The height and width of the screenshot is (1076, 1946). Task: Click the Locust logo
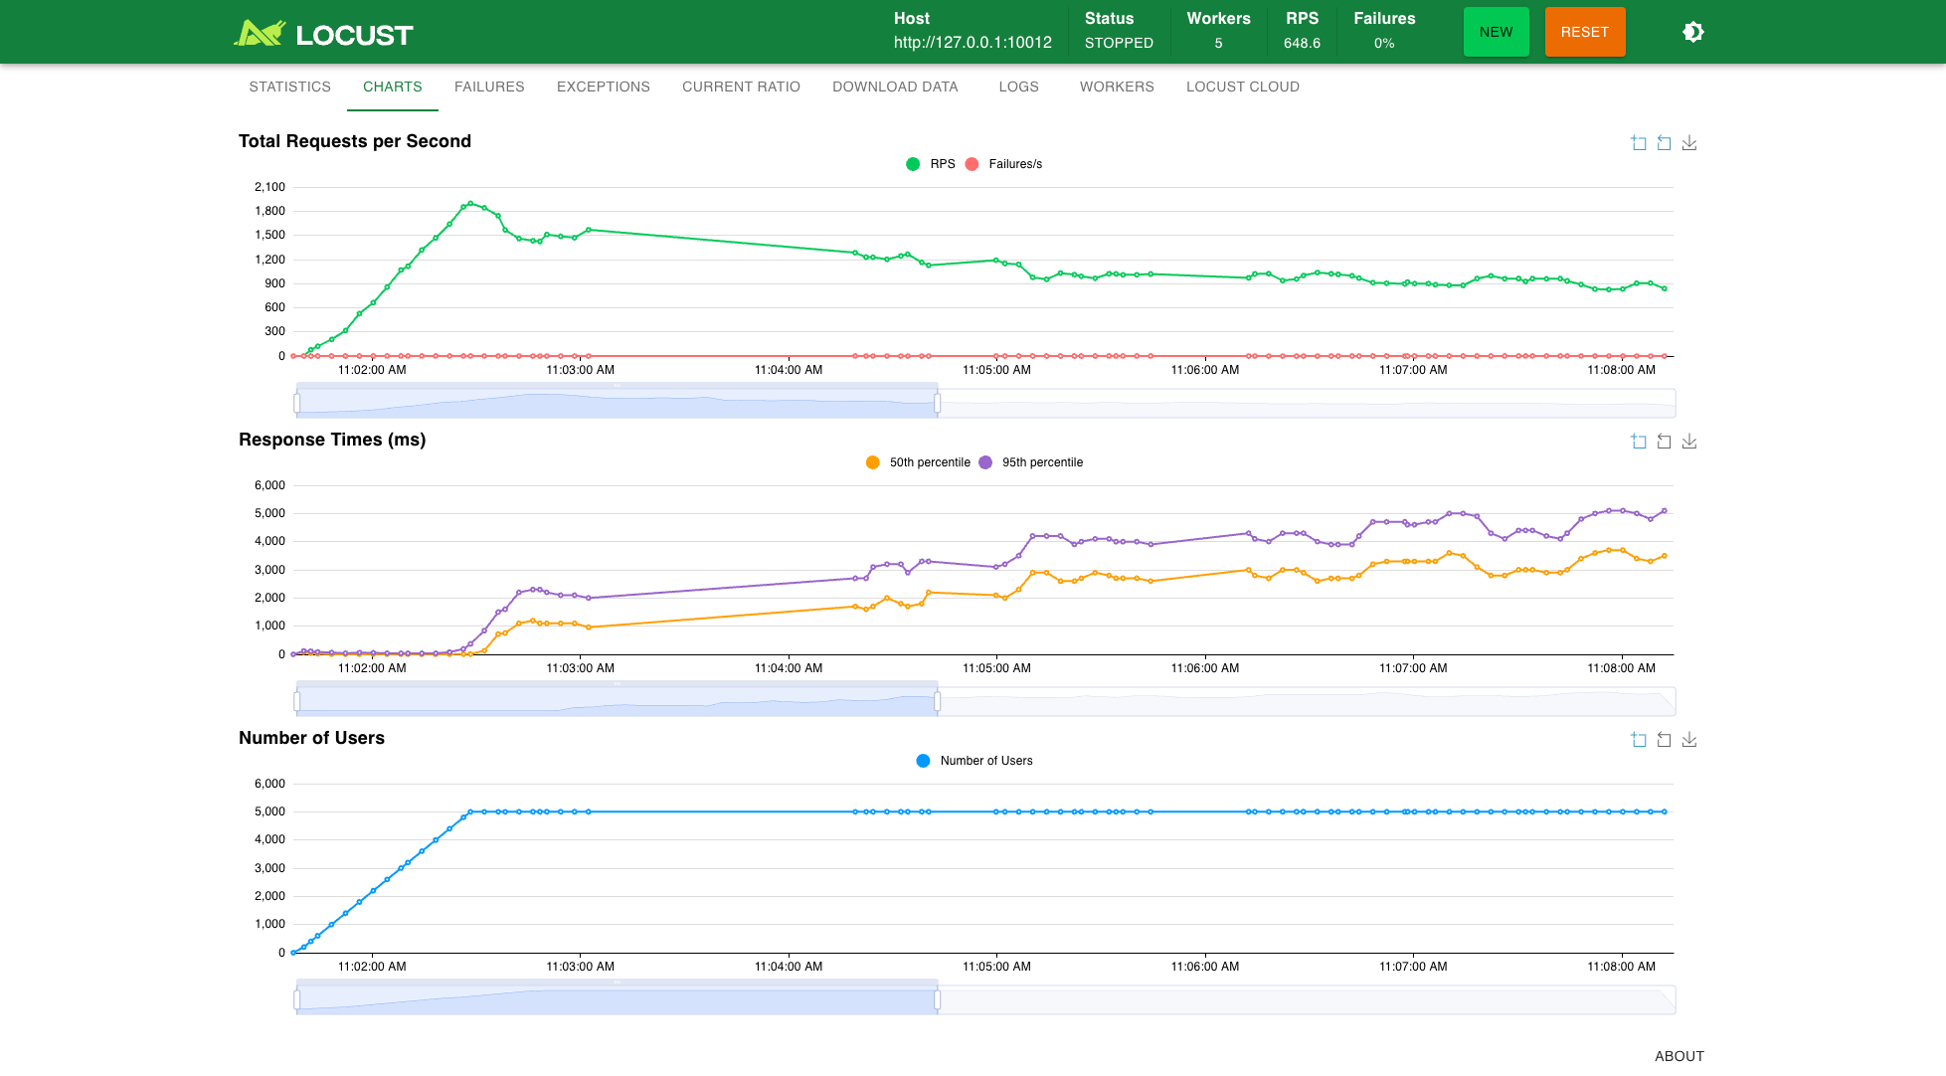[324, 34]
